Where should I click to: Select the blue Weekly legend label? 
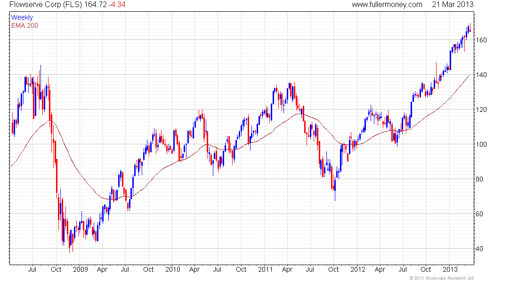(22, 17)
